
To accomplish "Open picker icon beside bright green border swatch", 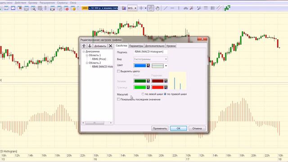I will [148, 87].
